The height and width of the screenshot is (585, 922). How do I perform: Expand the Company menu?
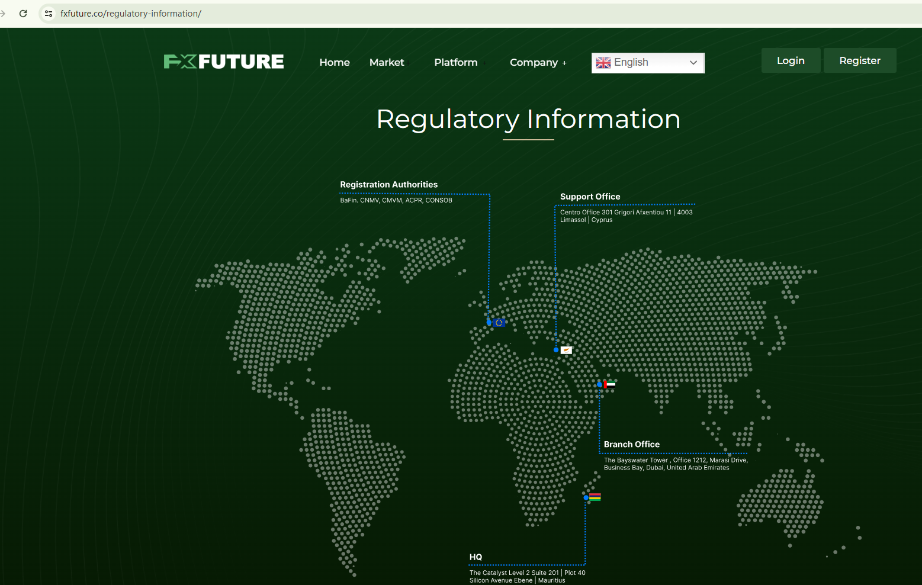tap(538, 62)
